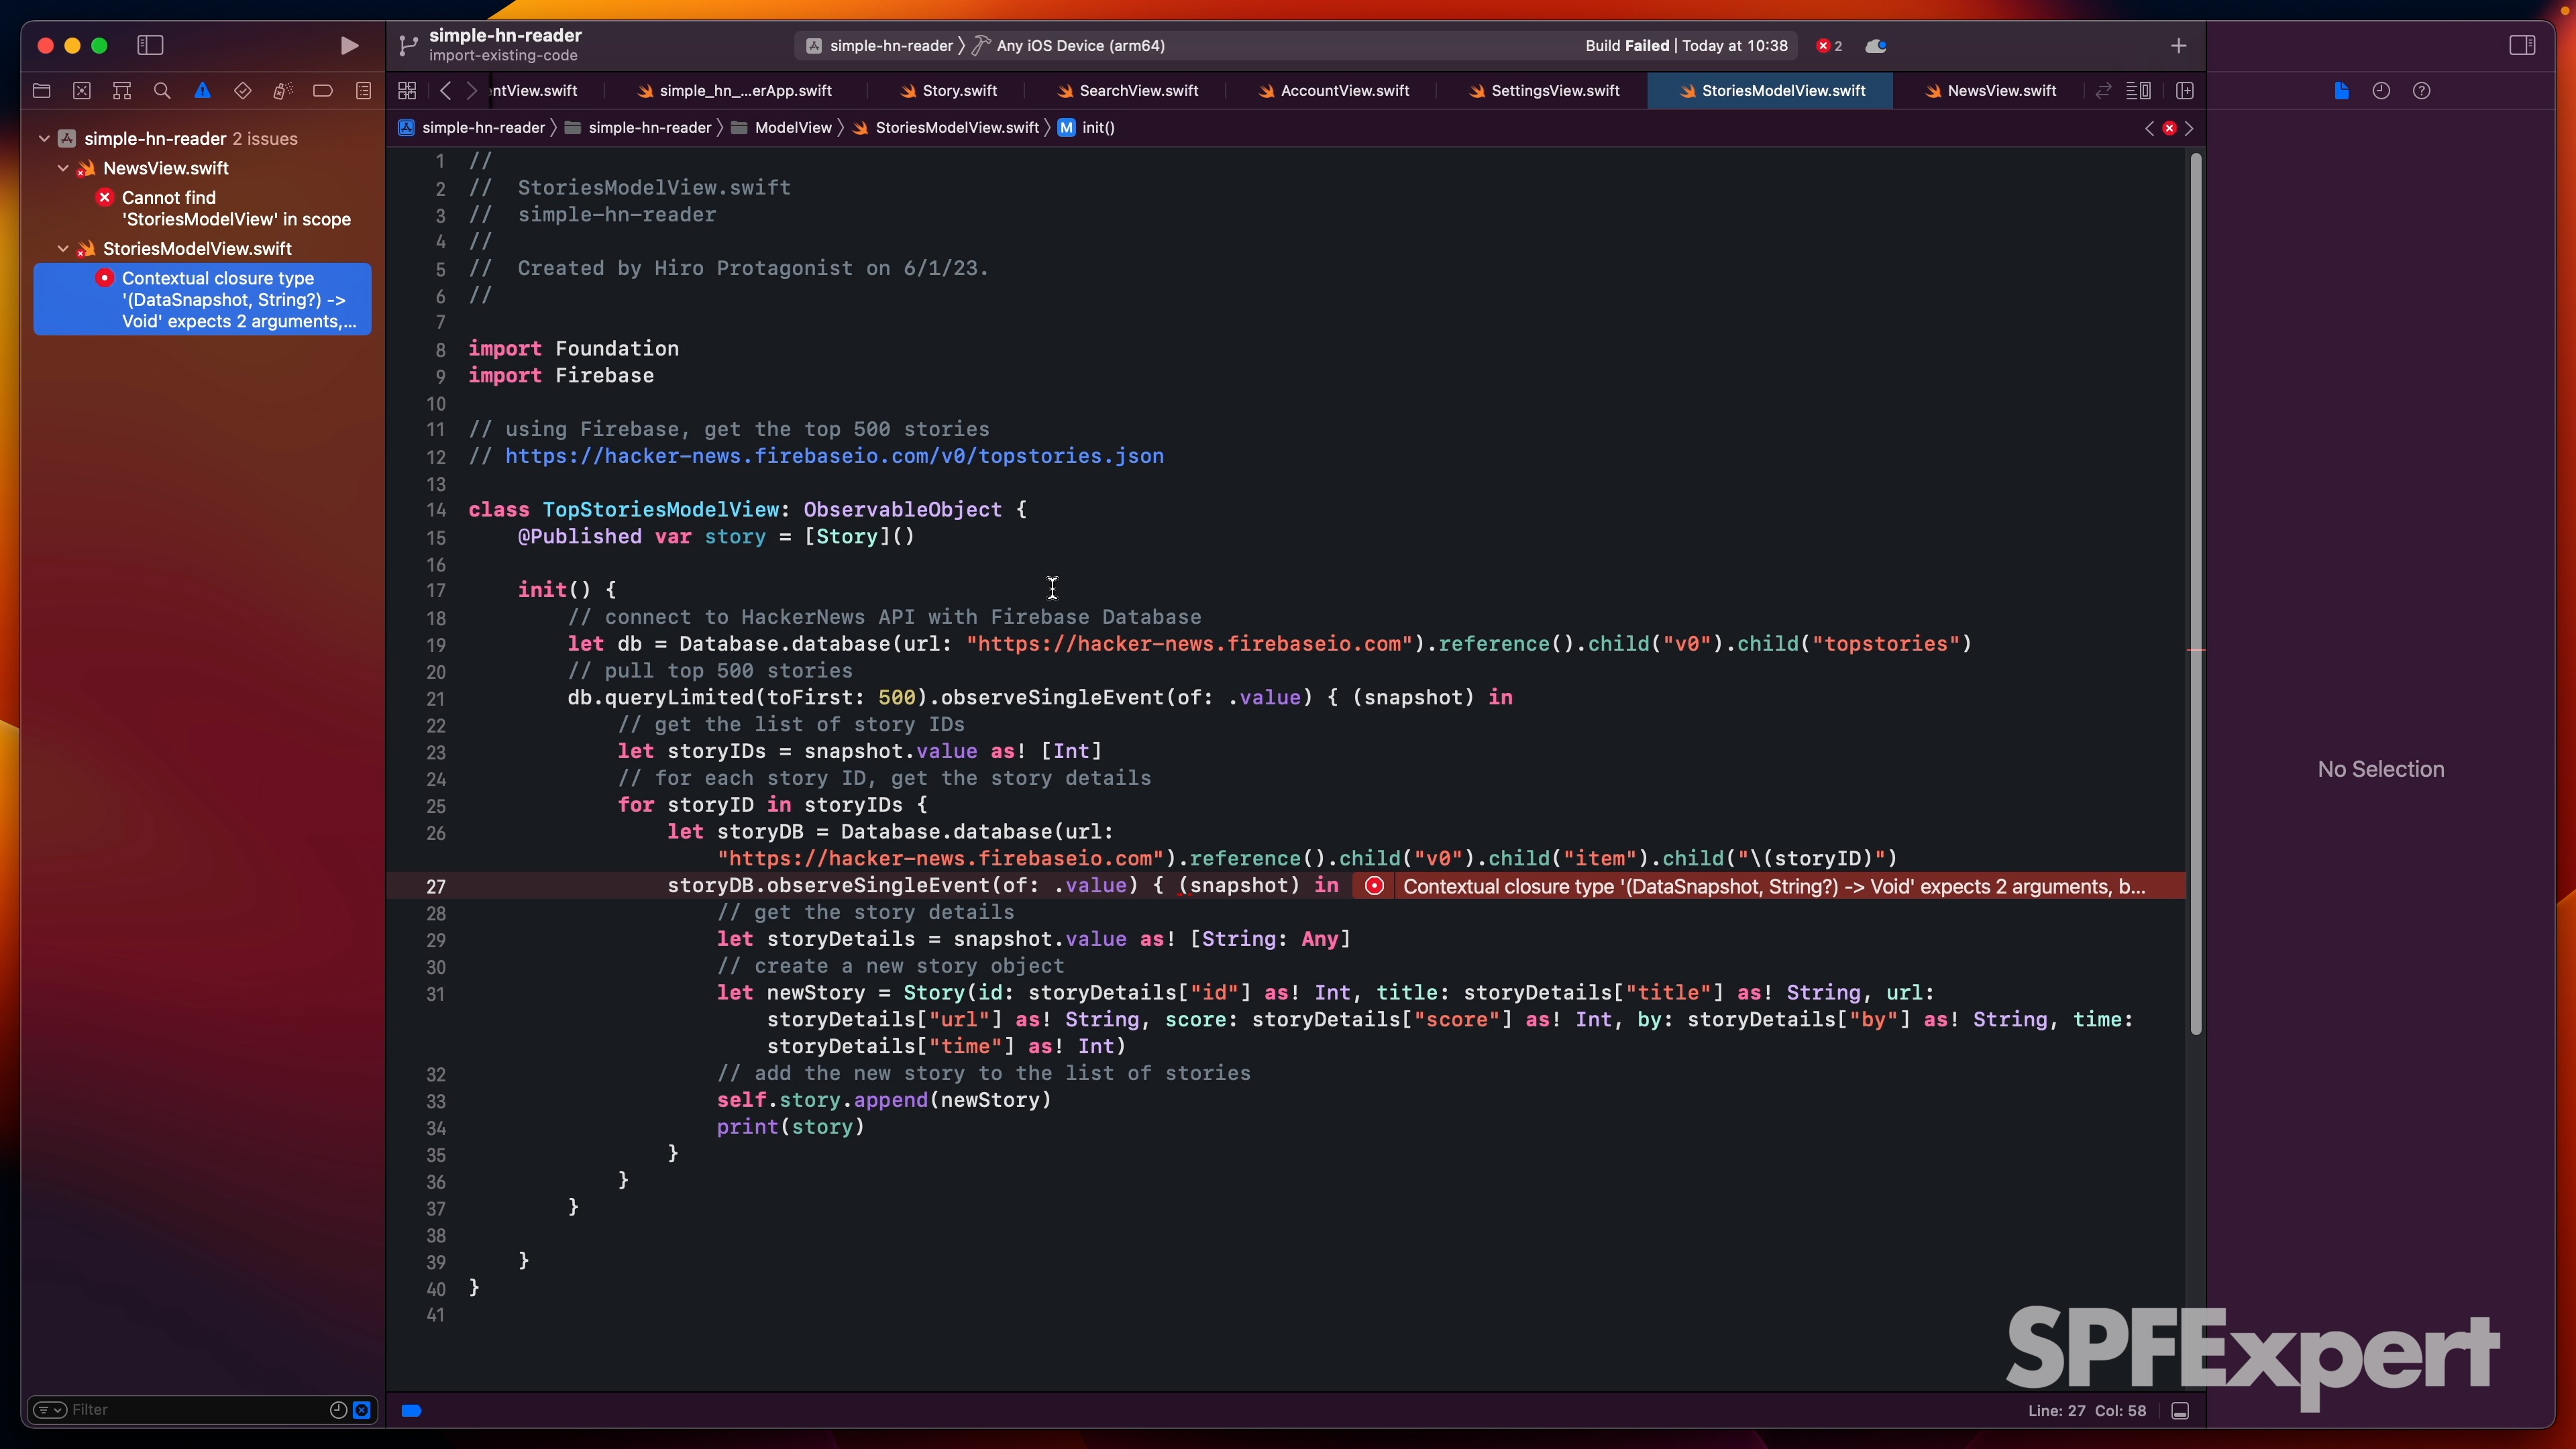
Task: Click 'Cannot find StoriesModelView' error link
Action: pos(231,207)
